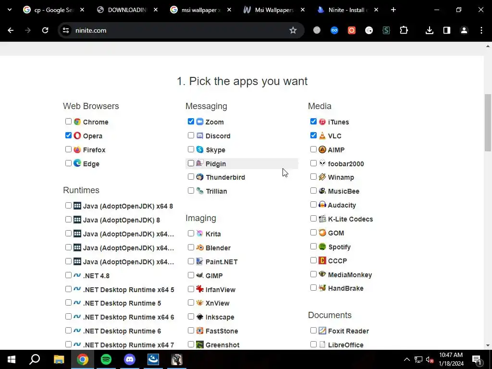Open Chrome downloads icon in toolbar
The height and width of the screenshot is (369, 492).
point(429,30)
